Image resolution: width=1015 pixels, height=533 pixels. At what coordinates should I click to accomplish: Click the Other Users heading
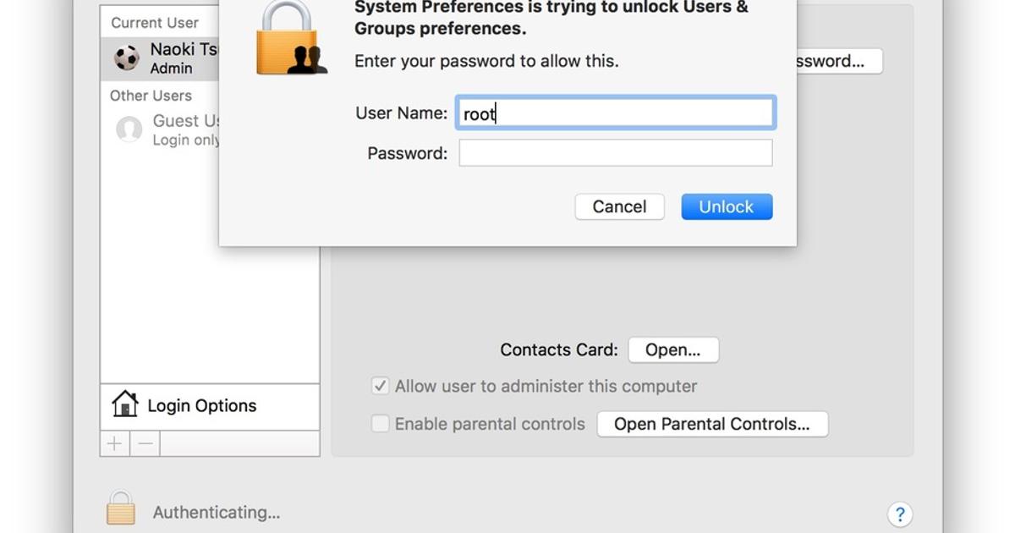tap(151, 96)
